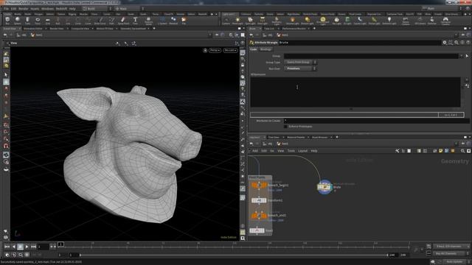This screenshot has width=472, height=265.
Task: Click the network editor wrench icon
Action: tap(397, 151)
